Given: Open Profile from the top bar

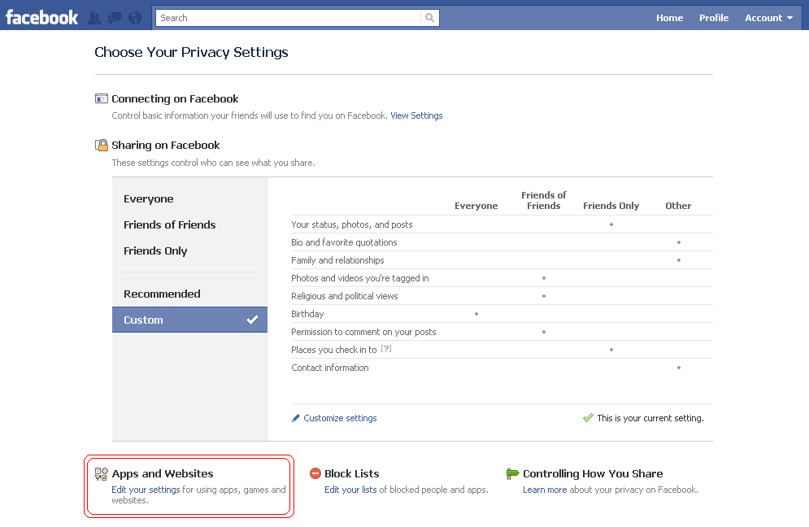Looking at the screenshot, I should pos(714,18).
